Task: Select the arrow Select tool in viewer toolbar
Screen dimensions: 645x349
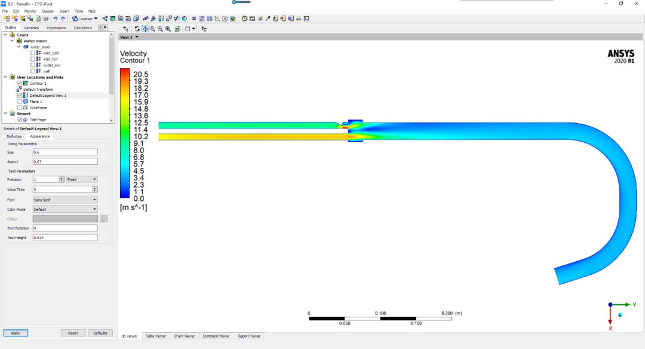Action: pyautogui.click(x=125, y=29)
